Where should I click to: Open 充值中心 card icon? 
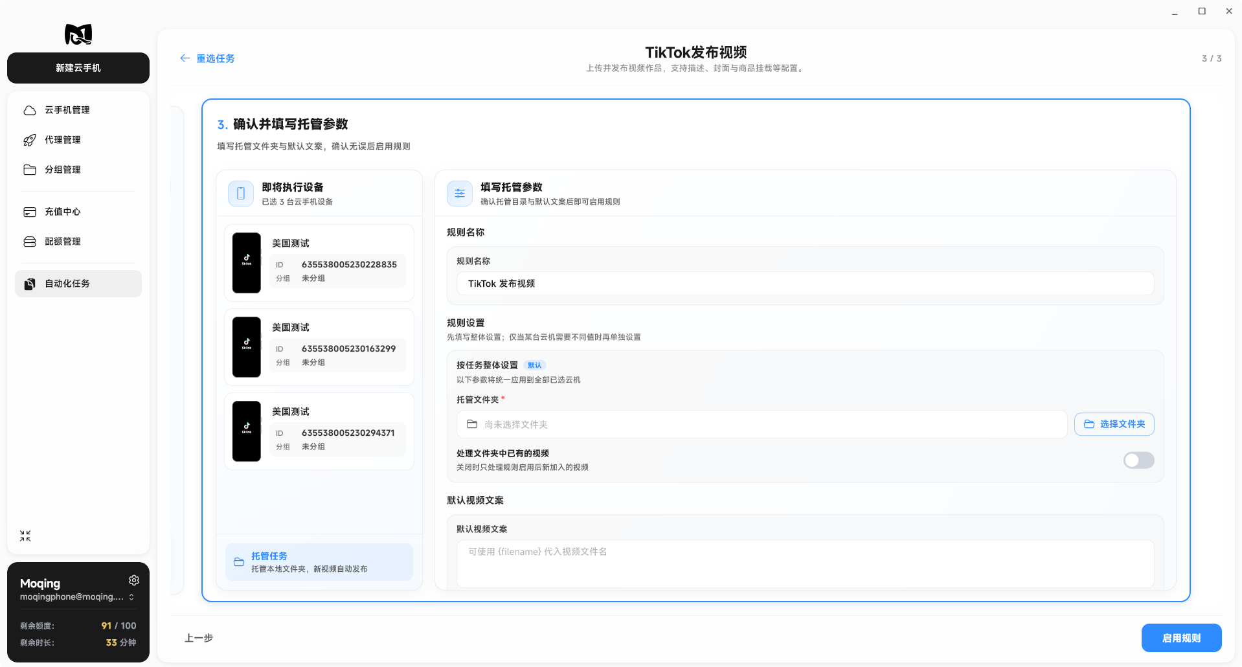click(30, 212)
